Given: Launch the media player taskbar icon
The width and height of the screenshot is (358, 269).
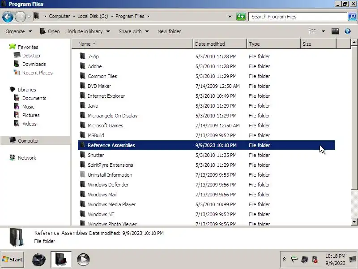Looking at the screenshot, I should coord(83,260).
